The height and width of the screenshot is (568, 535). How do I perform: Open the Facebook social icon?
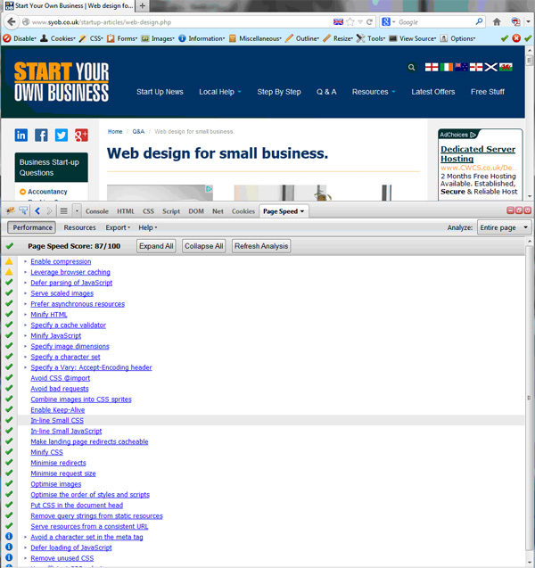click(41, 136)
